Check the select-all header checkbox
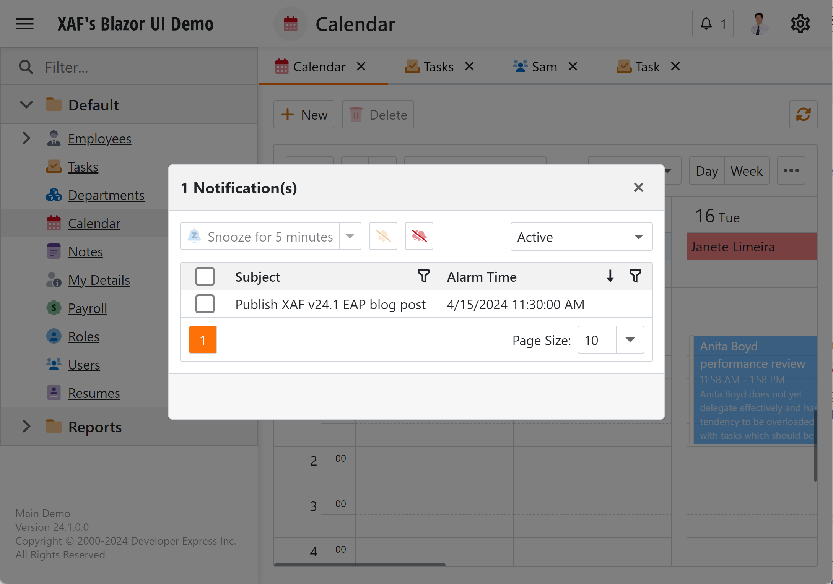833x584 pixels. coord(205,276)
